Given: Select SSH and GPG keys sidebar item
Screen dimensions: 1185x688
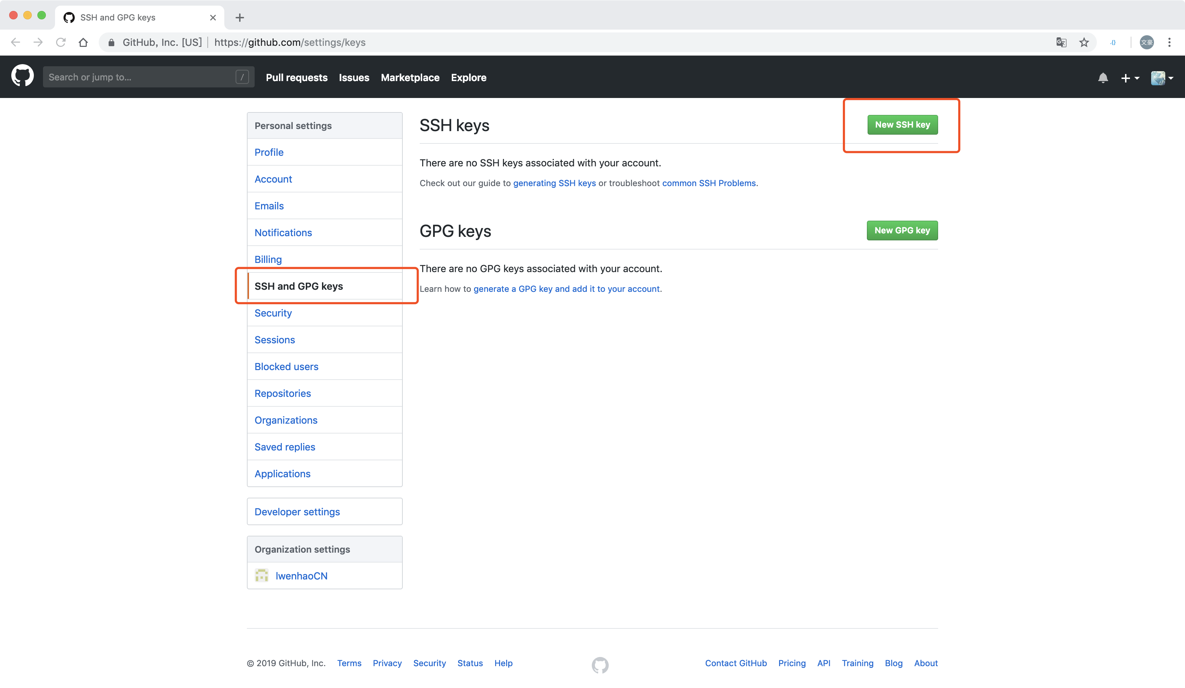Looking at the screenshot, I should click(x=324, y=286).
